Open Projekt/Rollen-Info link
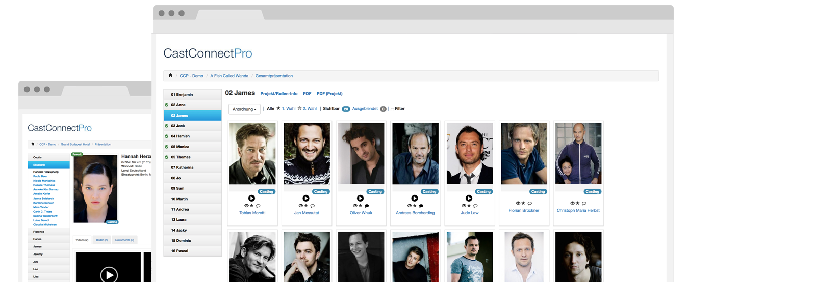This screenshot has height=282, width=816. (279, 94)
